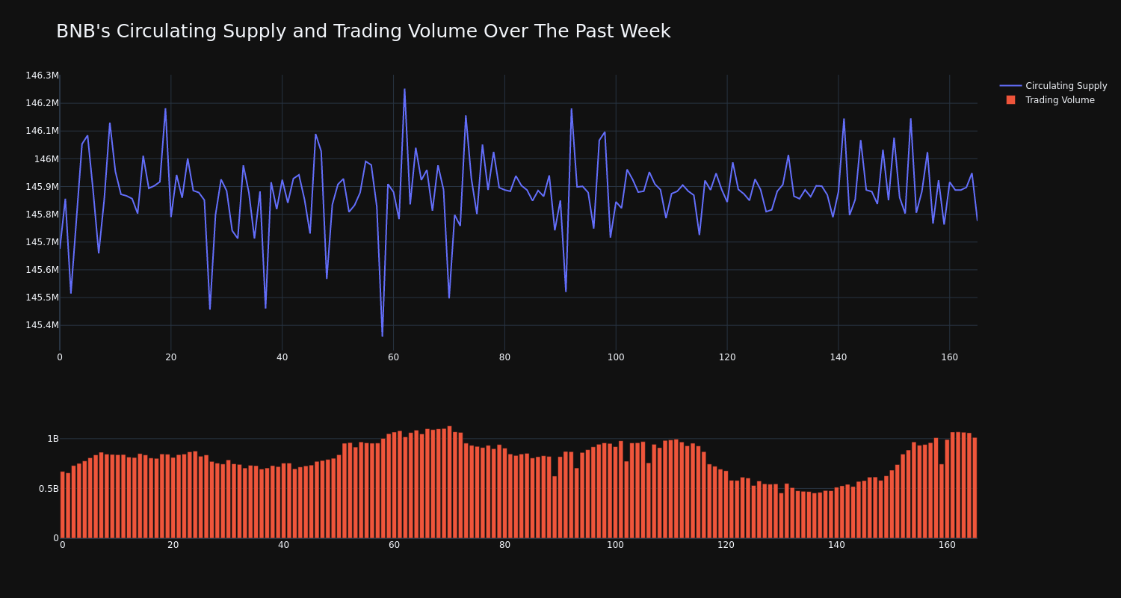Image resolution: width=1121 pixels, height=598 pixels.
Task: Click the 160 tick on supply chart x-axis
Action: pos(949,357)
